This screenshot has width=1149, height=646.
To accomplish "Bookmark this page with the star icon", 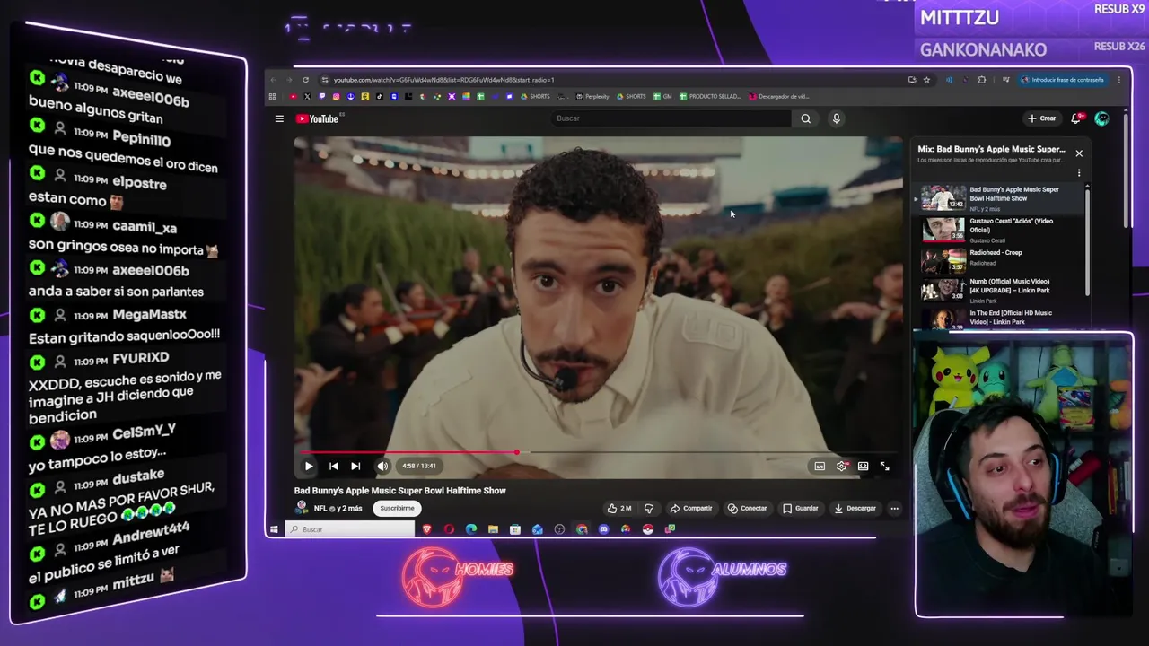I will coord(926,80).
